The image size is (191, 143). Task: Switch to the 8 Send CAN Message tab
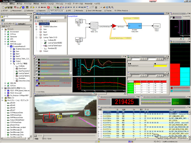(x=94, y=11)
